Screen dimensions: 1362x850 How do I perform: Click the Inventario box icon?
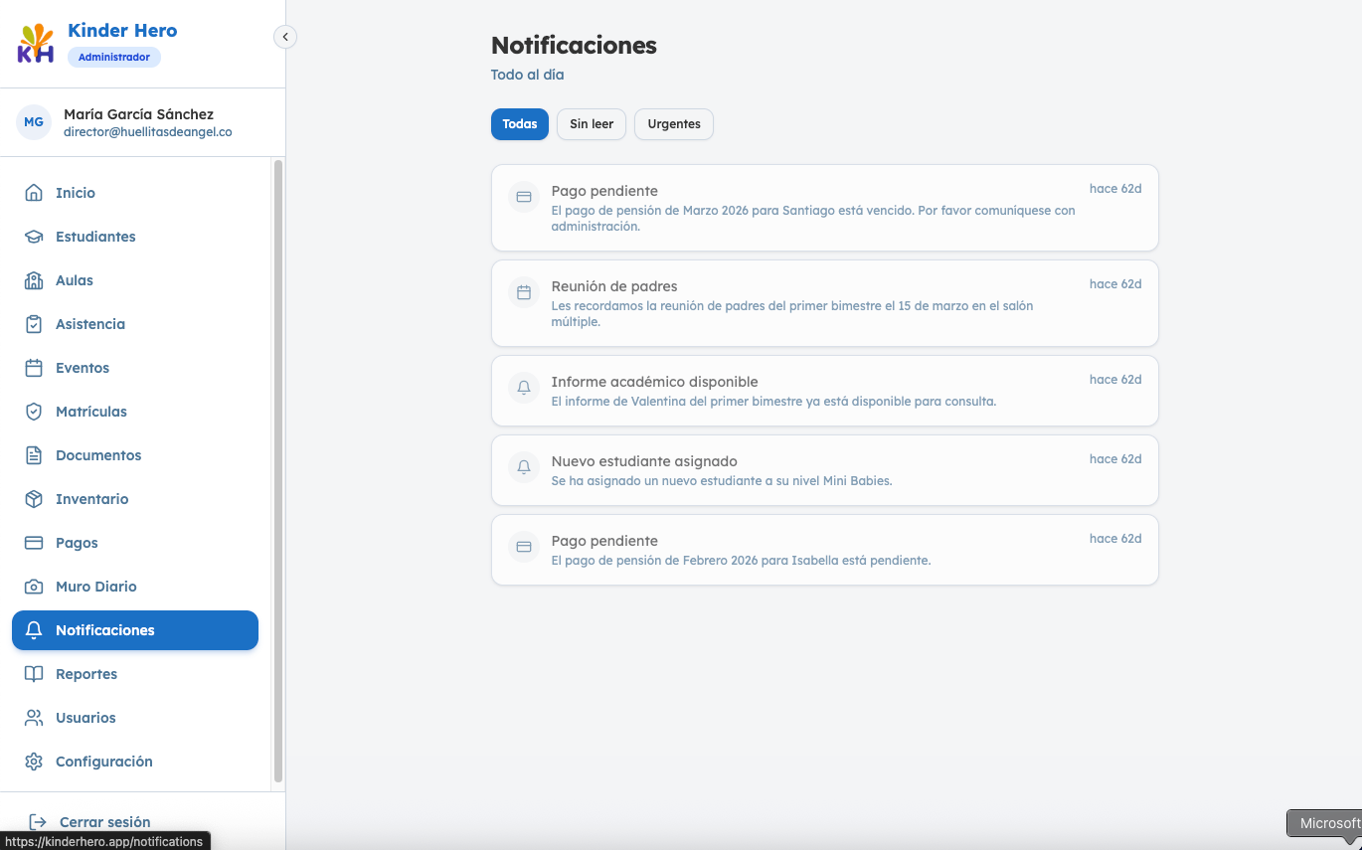tap(34, 499)
